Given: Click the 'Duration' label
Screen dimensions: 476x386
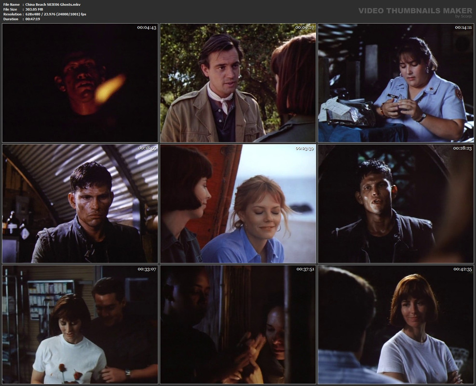Looking at the screenshot, I should (x=11, y=19).
